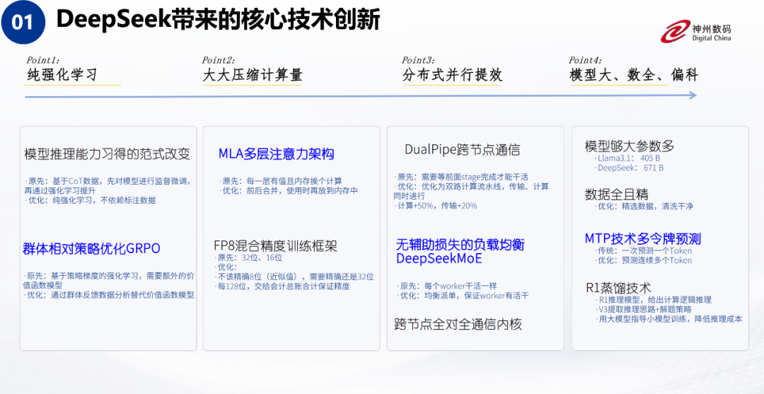Select the blue heading 'MTP技术多令牌预测'
Viewport: 764px width, 394px height.
(x=642, y=238)
